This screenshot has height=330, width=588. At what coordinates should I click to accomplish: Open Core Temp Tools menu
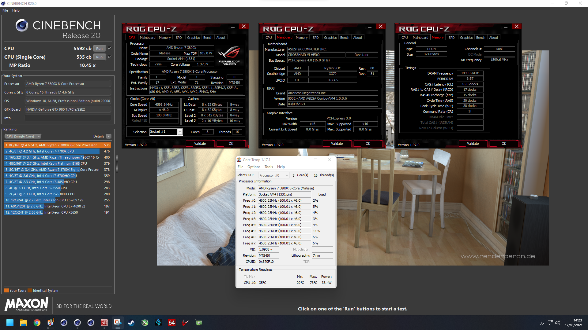[269, 167]
